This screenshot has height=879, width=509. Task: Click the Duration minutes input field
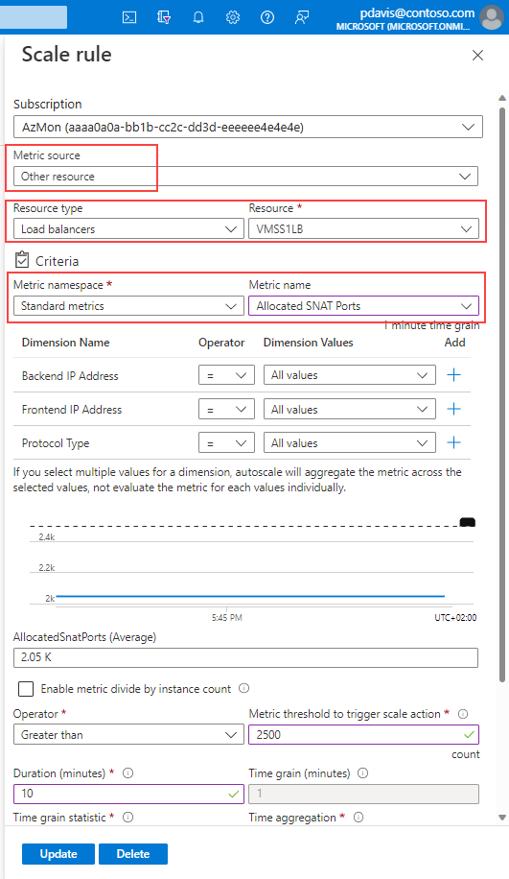pos(128,794)
